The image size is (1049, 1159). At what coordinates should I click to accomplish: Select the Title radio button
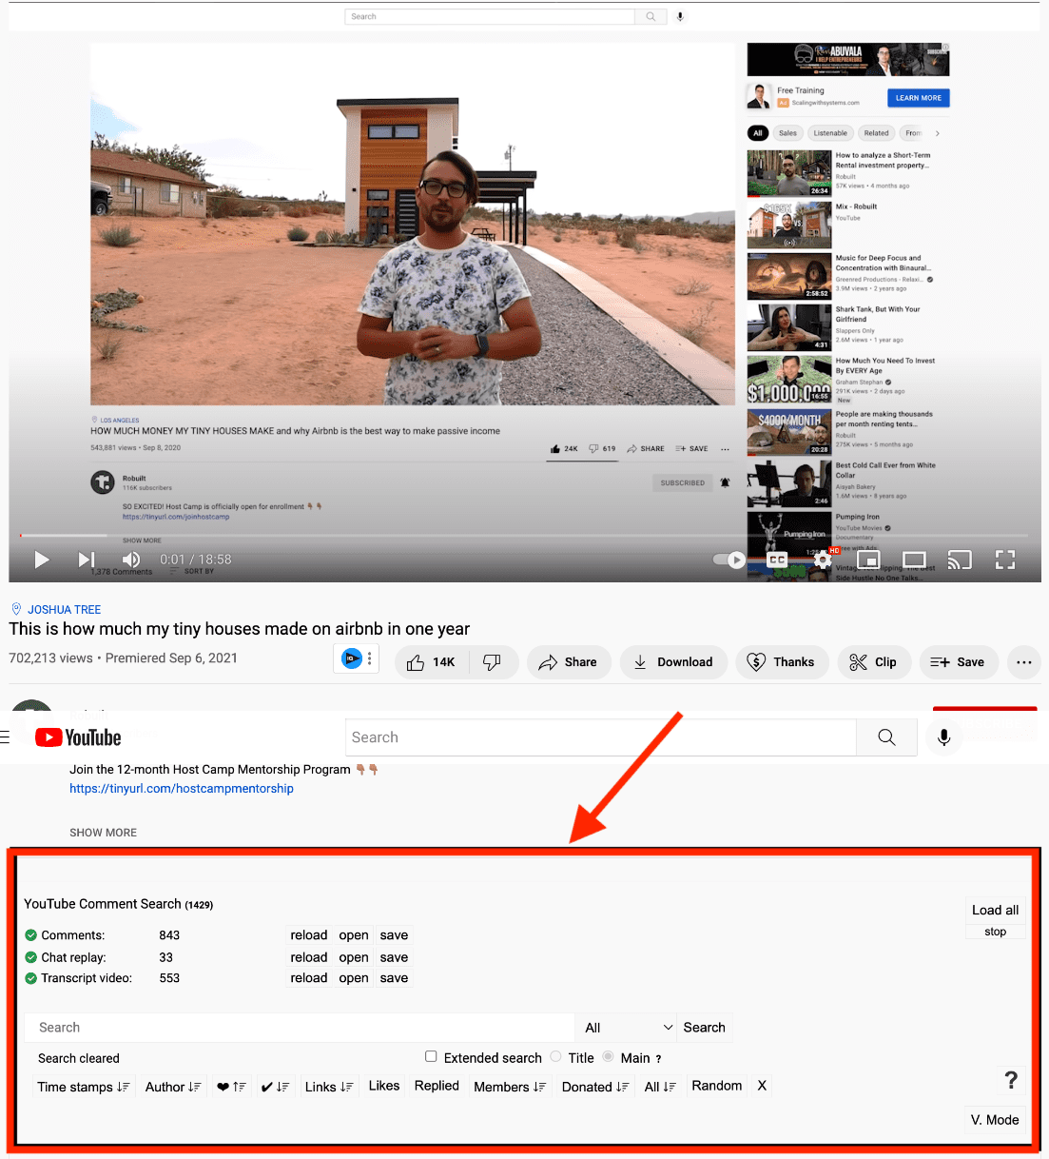pyautogui.click(x=555, y=1057)
